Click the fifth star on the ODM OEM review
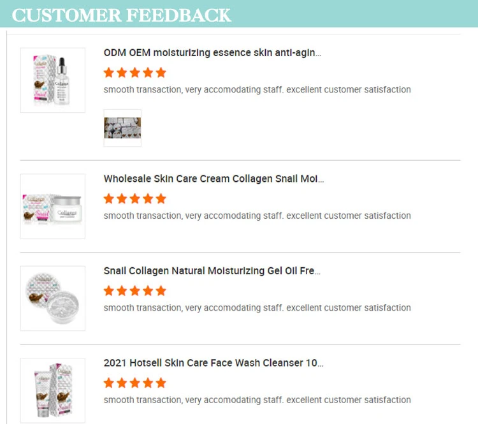The image size is (478, 442). [161, 72]
